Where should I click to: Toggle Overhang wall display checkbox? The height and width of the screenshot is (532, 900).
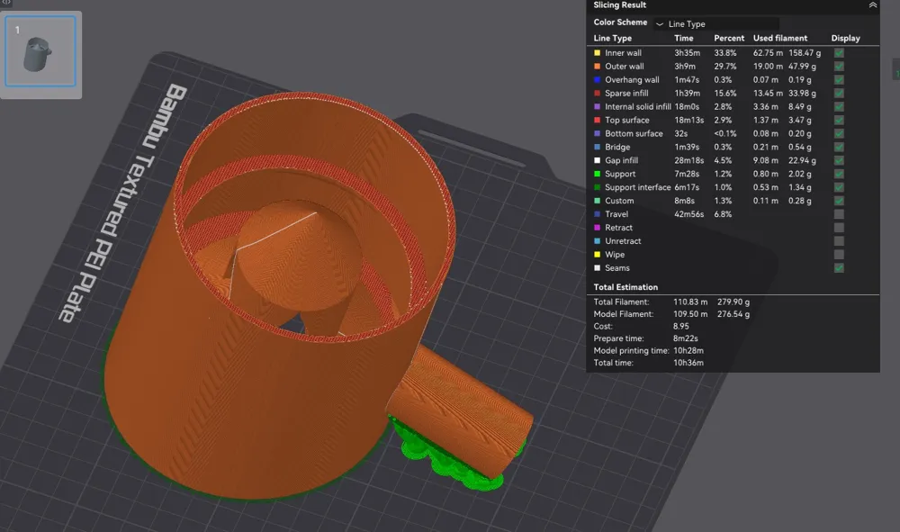(x=839, y=80)
